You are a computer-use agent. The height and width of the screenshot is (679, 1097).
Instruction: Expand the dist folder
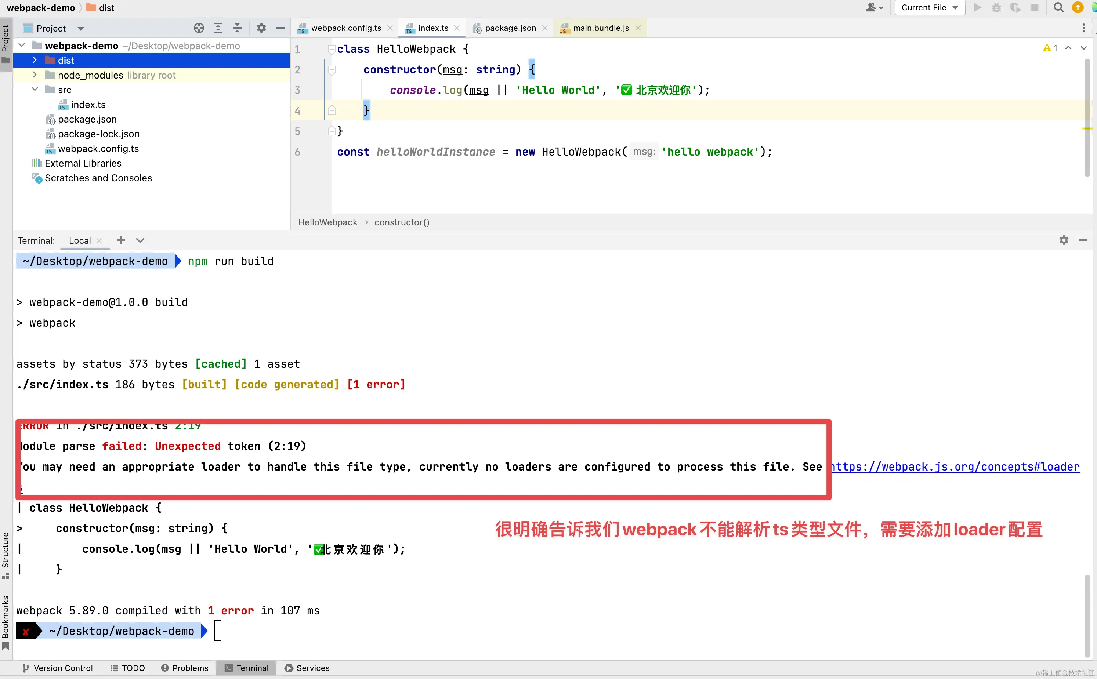click(x=35, y=60)
